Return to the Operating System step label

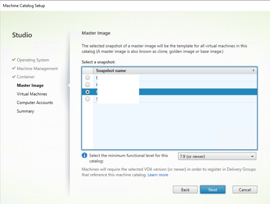pyautogui.click(x=33, y=60)
